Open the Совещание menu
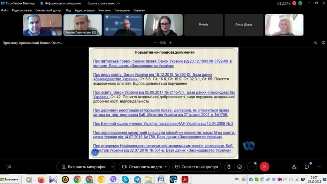The width and height of the screenshot is (327, 184). tap(122, 10)
